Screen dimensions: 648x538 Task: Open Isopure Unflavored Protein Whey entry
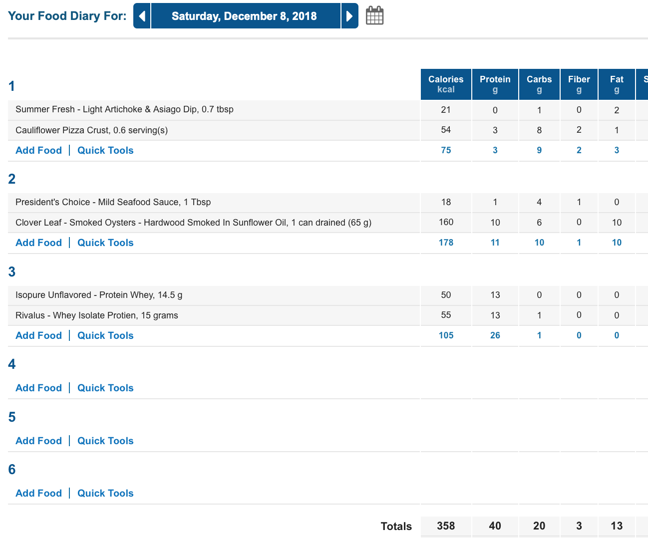(x=99, y=295)
